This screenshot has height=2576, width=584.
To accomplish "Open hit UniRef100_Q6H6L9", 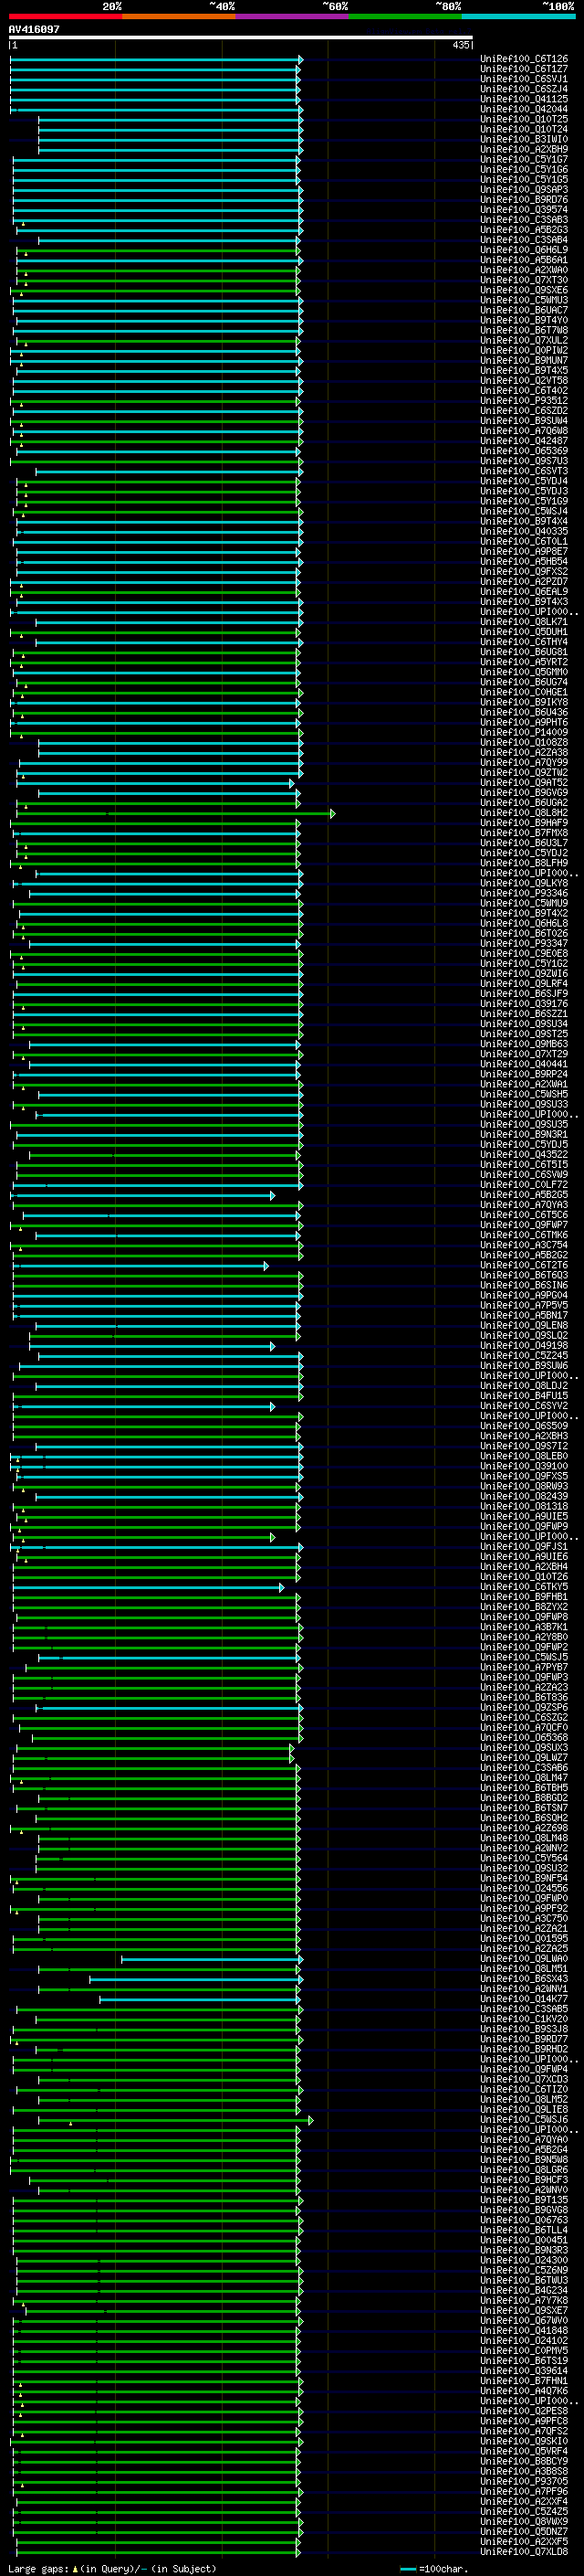I will tap(524, 250).
